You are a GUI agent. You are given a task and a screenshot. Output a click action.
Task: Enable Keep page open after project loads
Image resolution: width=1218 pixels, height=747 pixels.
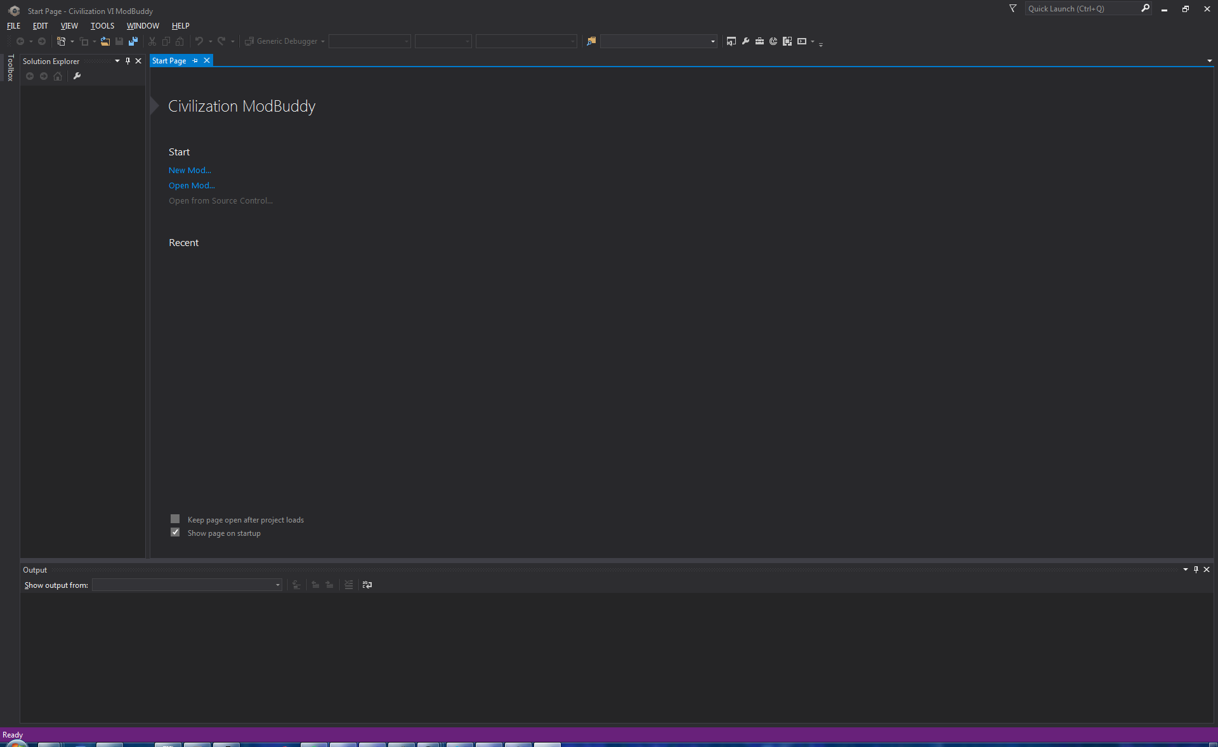pos(175,519)
